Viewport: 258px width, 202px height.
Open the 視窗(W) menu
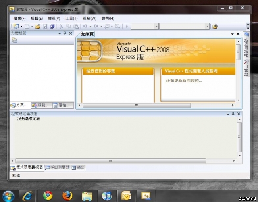89,18
